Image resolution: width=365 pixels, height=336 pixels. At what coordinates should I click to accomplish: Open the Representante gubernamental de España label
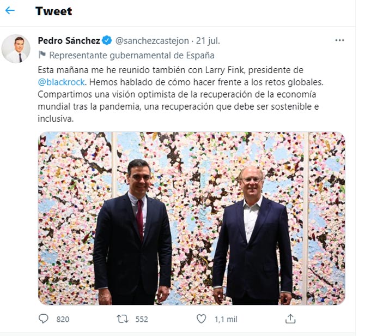(132, 56)
